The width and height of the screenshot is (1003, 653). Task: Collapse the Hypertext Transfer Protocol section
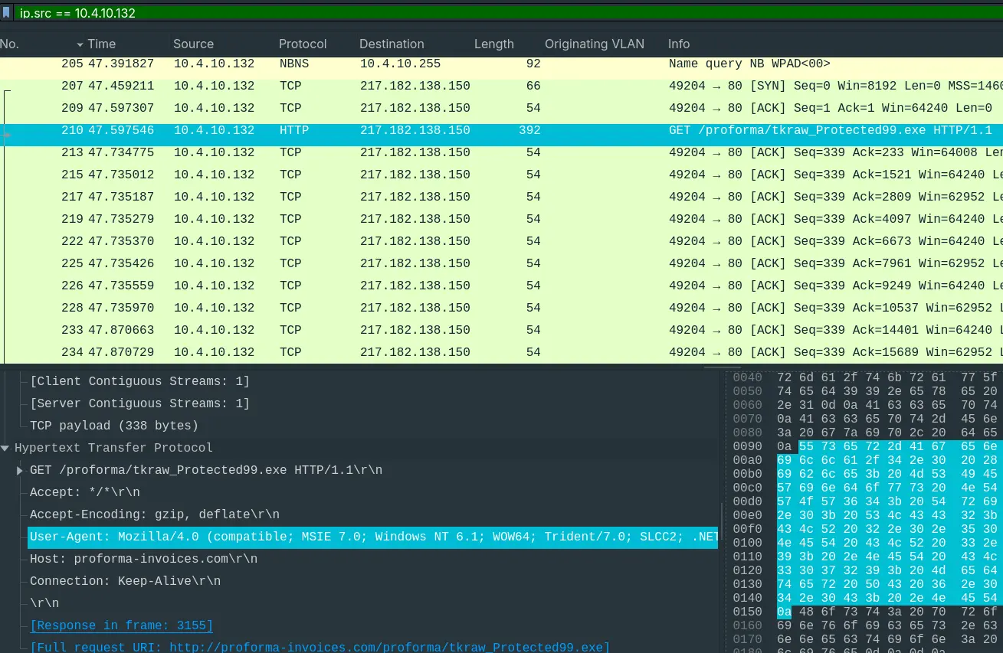point(6,448)
